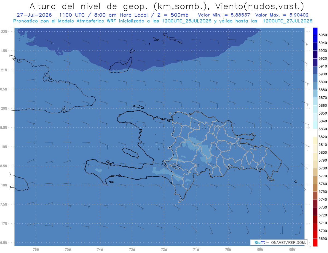Image resolution: width=328 pixels, height=253 pixels.
Task: Select '1200UTC_27JUL2026' valid-until timestamp
Action: pos(288,21)
